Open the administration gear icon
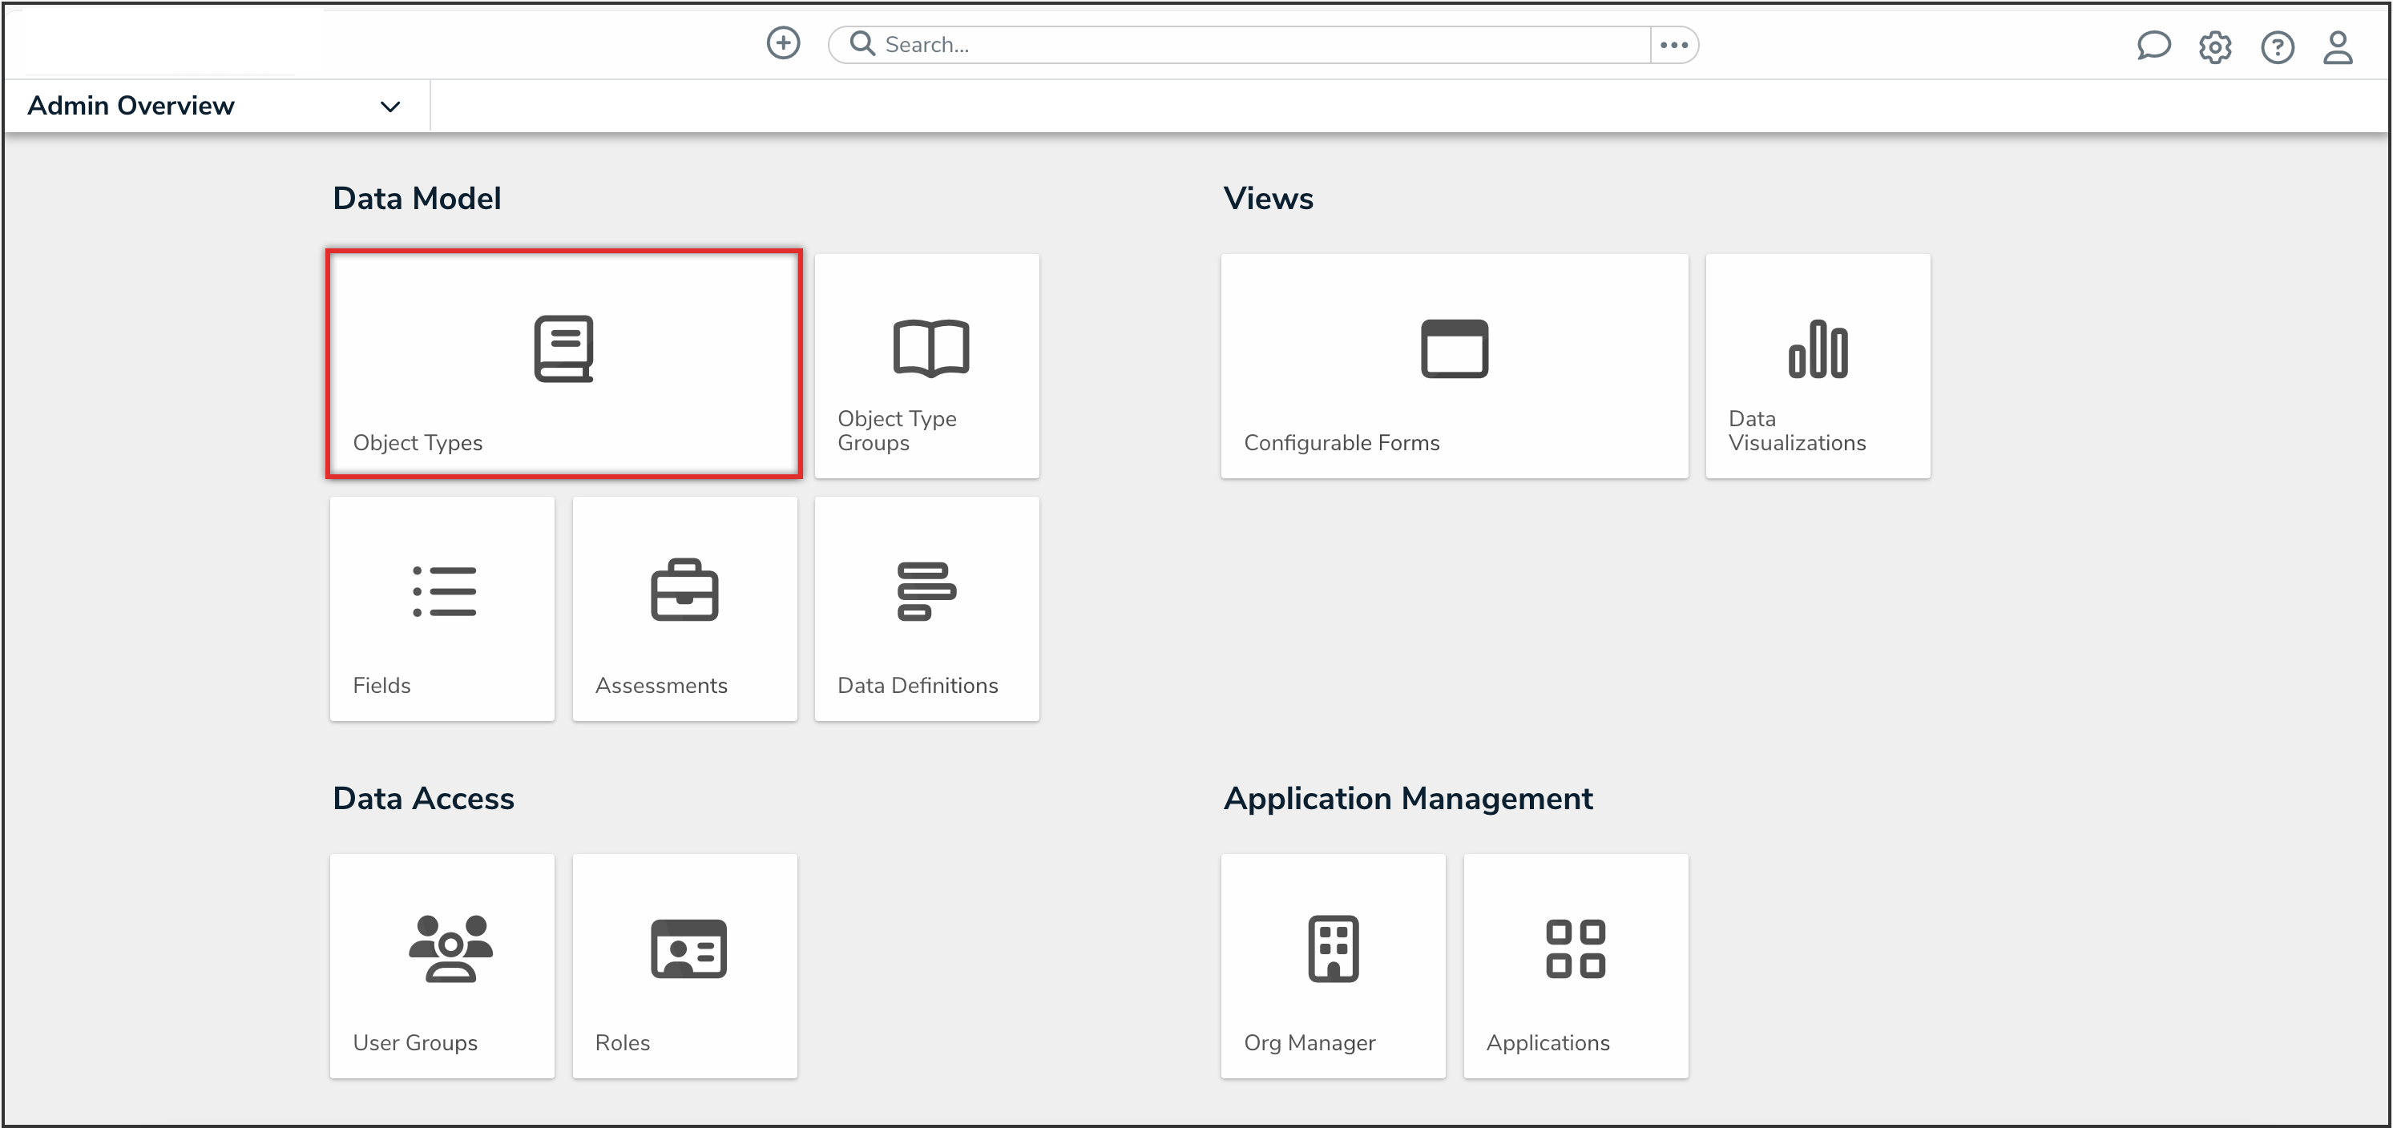This screenshot has height=1128, width=2393. click(x=2214, y=46)
